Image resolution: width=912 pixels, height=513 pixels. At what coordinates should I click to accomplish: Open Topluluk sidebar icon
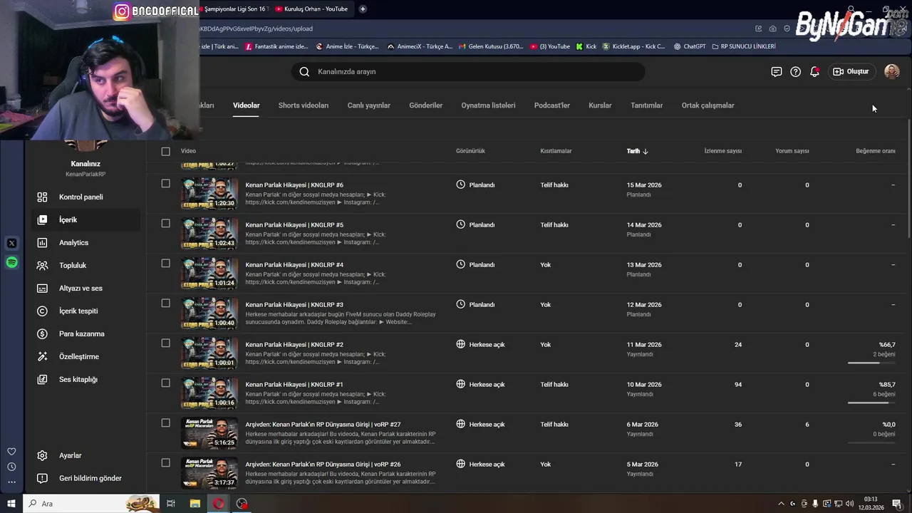[x=42, y=265]
